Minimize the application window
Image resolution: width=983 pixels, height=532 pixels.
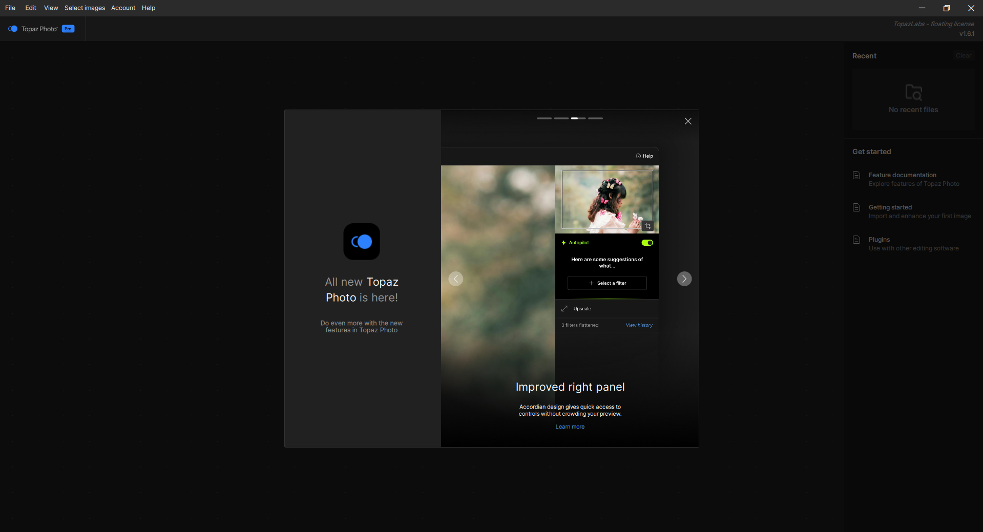pos(922,8)
